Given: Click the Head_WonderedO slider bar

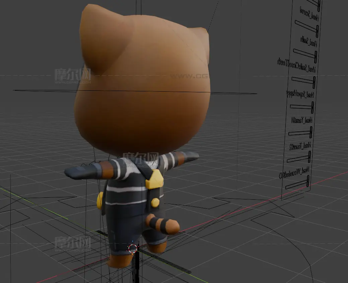Looking at the screenshot, I should click(297, 182).
